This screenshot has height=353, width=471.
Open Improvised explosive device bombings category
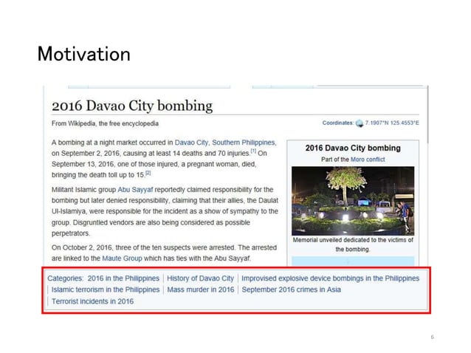point(331,278)
